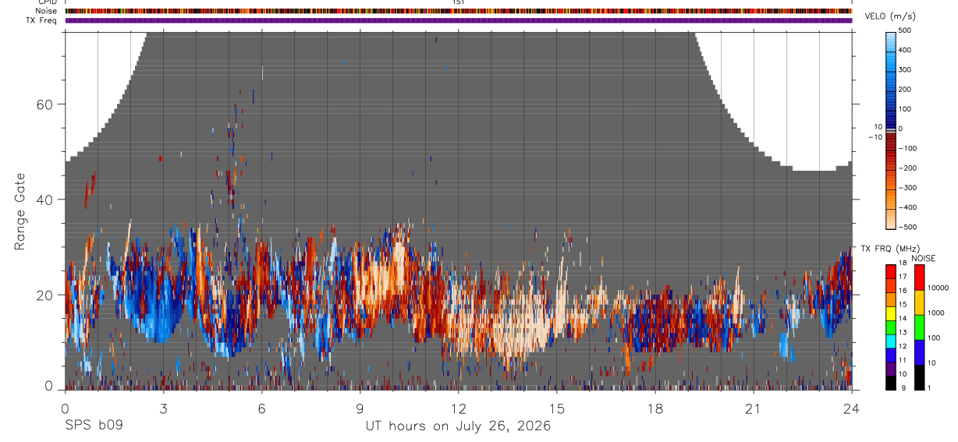Click the SPS b09 station label
This screenshot has height=442, width=958.
94,426
